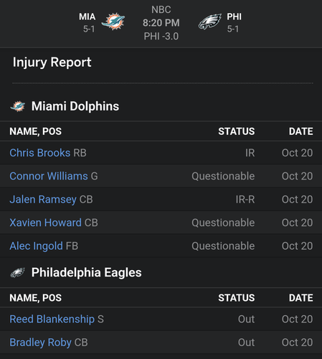Screen dimensions: 322x359
Task: Click the small Eagles logo beside Philadelphia Eagles heading
Action: pos(18,273)
